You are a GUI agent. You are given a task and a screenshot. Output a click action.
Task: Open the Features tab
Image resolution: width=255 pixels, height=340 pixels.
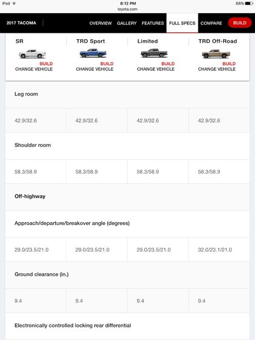coord(152,23)
